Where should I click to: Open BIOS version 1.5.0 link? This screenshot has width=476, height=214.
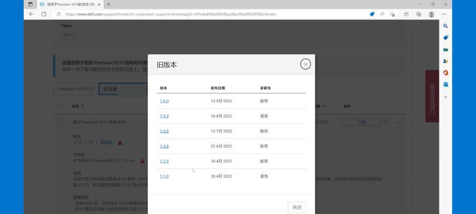(x=164, y=116)
